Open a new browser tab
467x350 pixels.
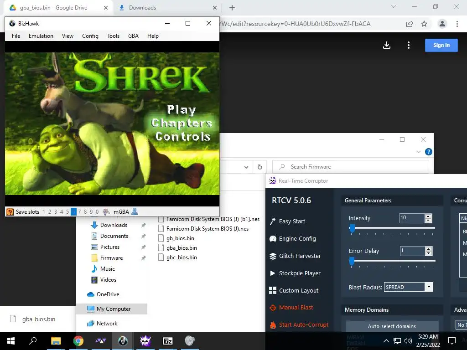[x=232, y=8]
